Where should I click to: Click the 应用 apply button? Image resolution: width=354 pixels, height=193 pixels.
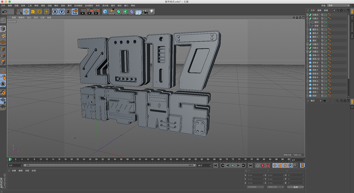click(x=296, y=187)
